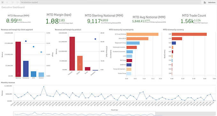217x116 pixels.
Task: Click the margin dot above Enterprise segment
Action: (x=26, y=41)
